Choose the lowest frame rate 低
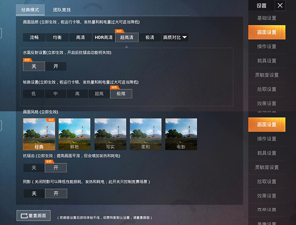 (34, 94)
